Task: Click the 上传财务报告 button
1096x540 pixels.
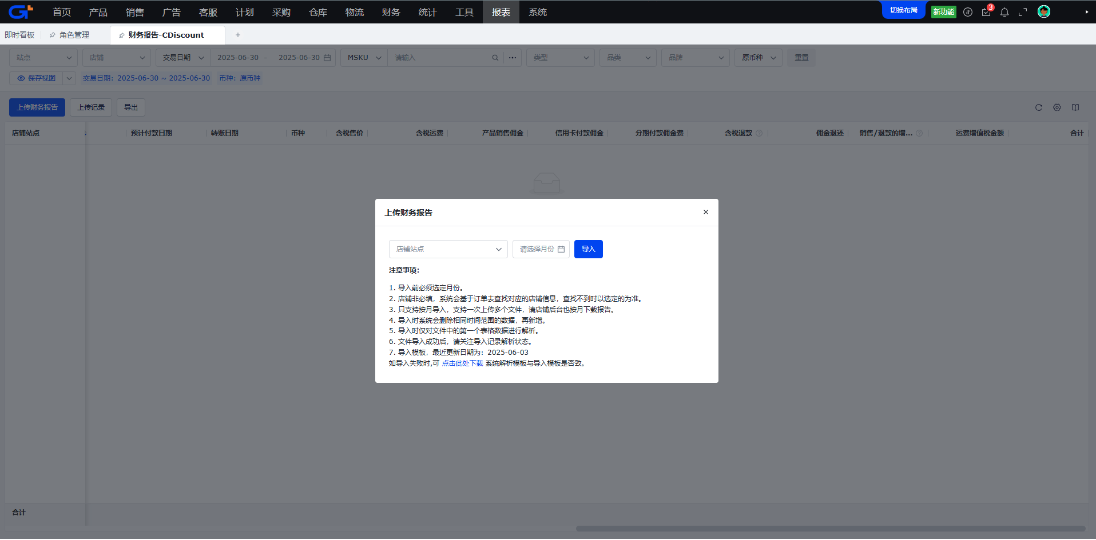Action: click(x=37, y=107)
